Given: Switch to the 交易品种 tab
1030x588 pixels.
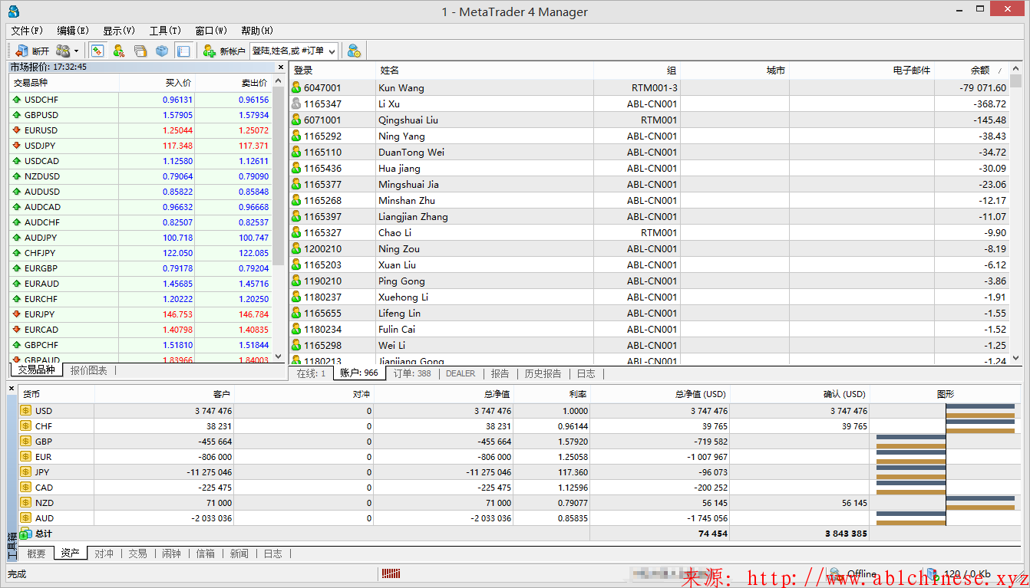Looking at the screenshot, I should pyautogui.click(x=36, y=370).
